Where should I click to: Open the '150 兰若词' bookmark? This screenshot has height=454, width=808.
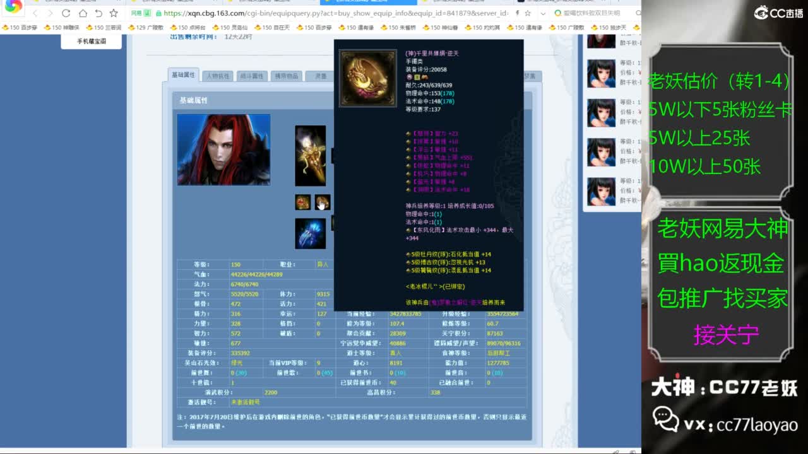tap(104, 27)
